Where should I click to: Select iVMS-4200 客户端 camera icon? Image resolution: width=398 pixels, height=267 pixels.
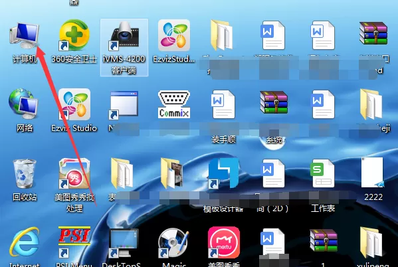point(124,36)
